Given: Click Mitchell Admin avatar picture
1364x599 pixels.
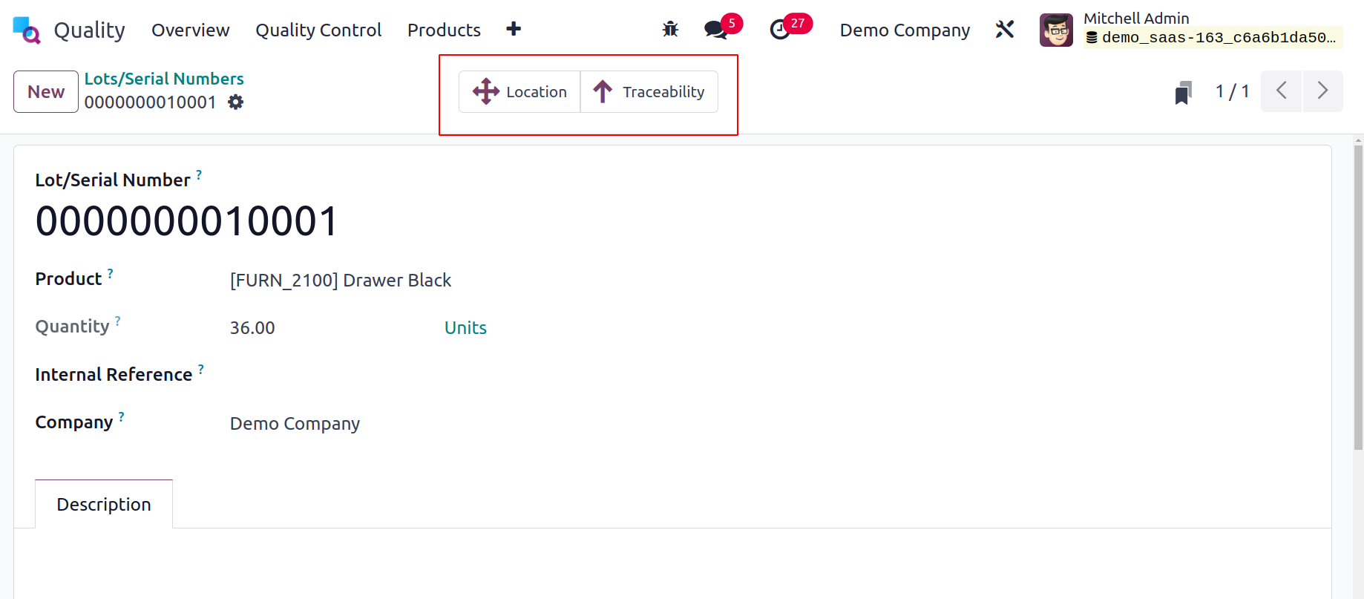Looking at the screenshot, I should [1056, 30].
